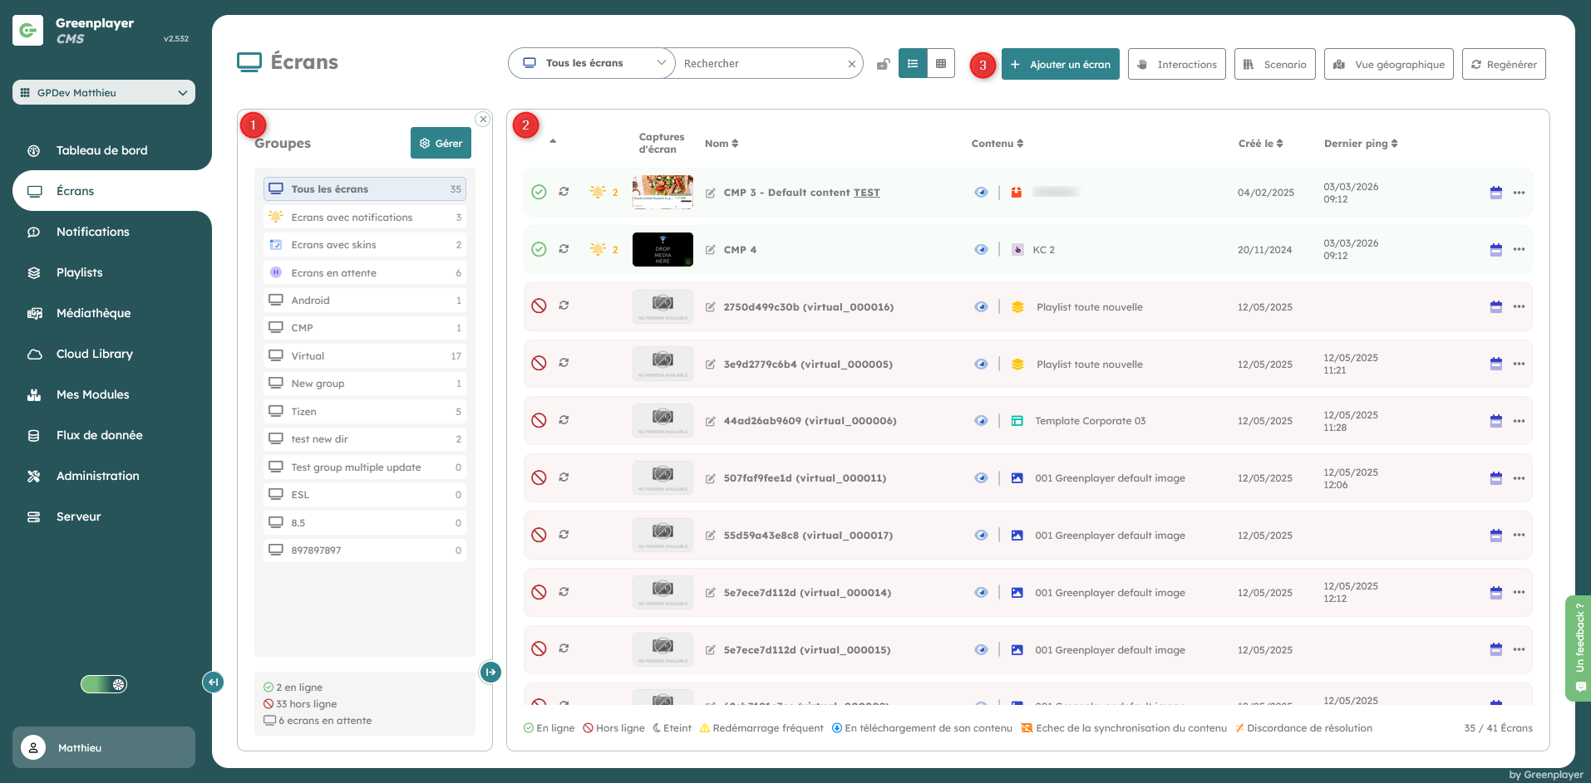Click refresh icon on CMP 4 row

[x=564, y=249]
